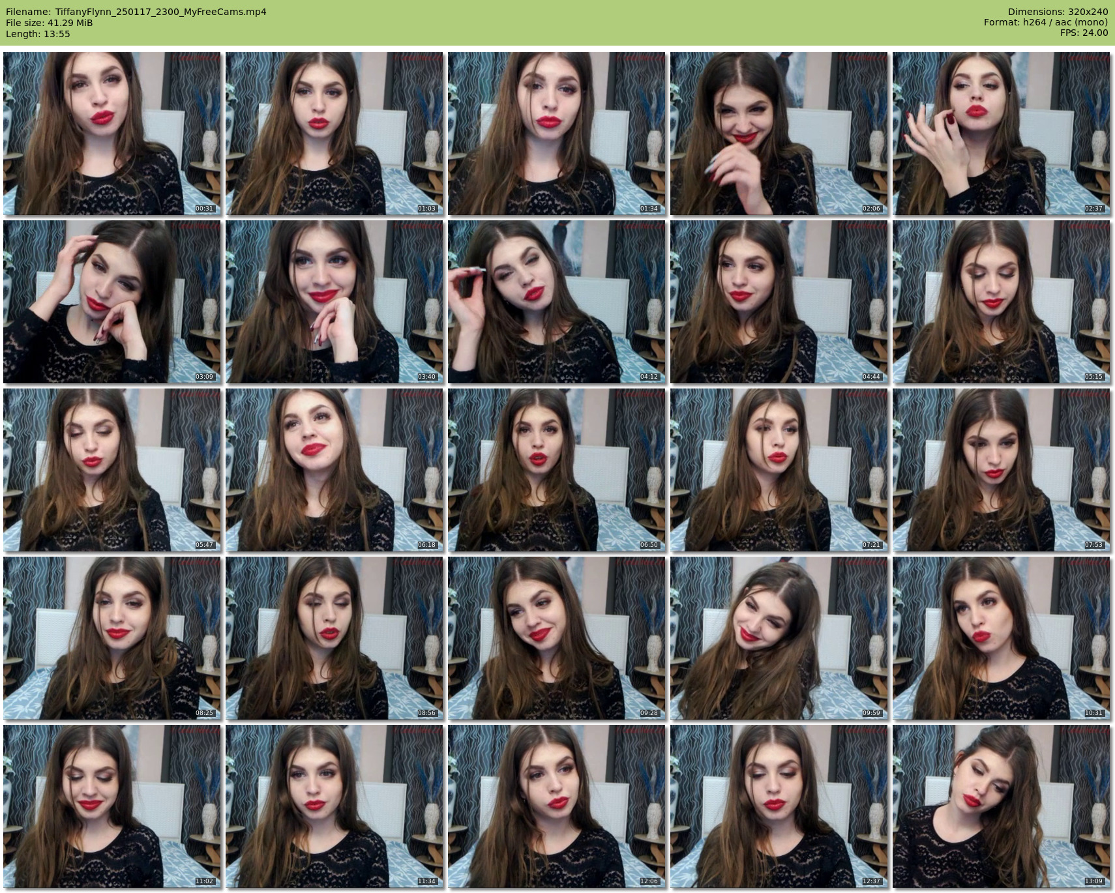Select the "File size: 41.29 MiB" text

49,23
